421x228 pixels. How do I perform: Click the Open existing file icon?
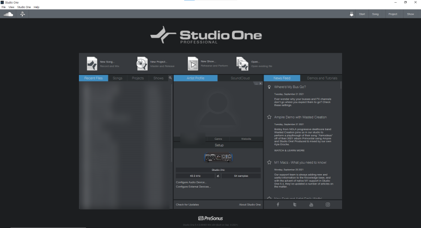point(242,64)
